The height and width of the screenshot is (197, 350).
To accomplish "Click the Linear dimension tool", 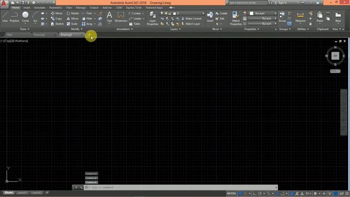I will (135, 13).
